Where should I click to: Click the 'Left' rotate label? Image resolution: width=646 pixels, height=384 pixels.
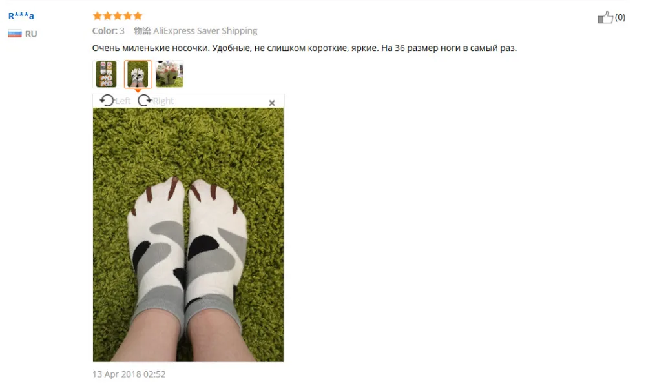point(123,101)
